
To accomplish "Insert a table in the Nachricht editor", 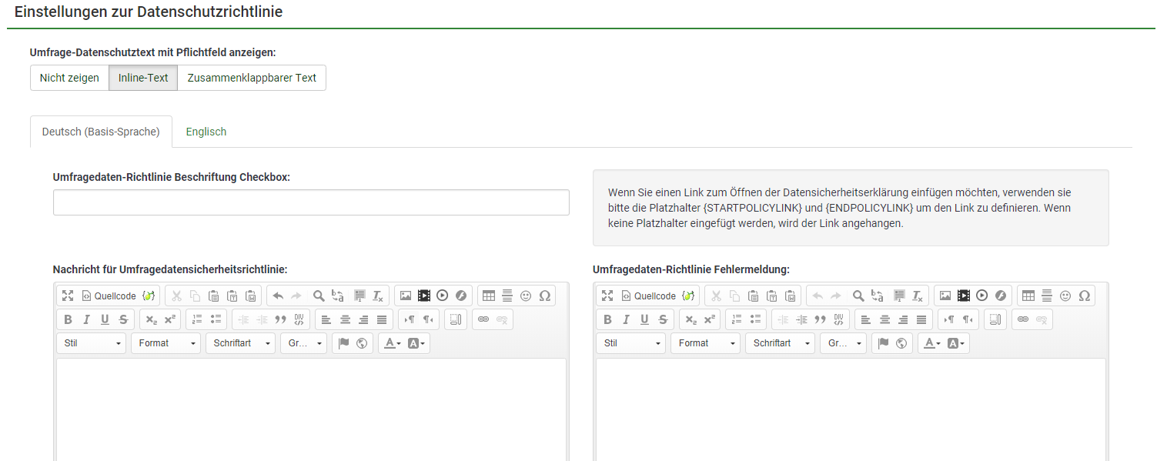I will (x=488, y=296).
